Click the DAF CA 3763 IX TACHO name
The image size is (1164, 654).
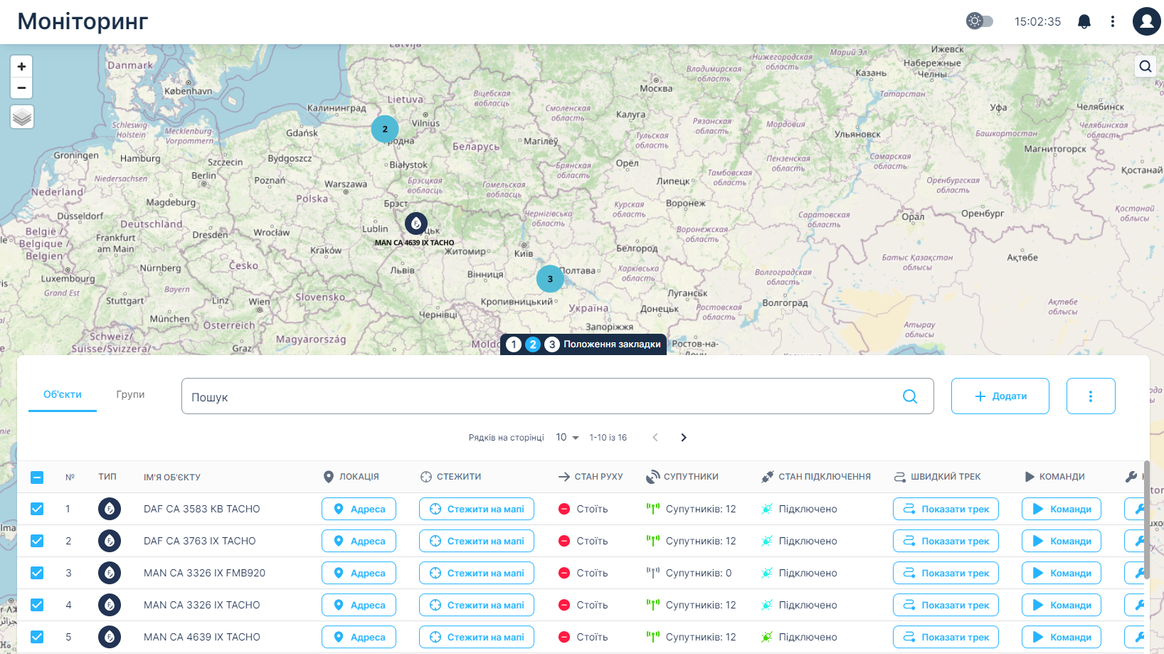click(199, 541)
